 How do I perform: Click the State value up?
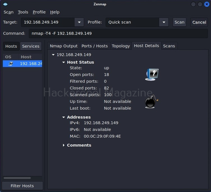(106, 68)
